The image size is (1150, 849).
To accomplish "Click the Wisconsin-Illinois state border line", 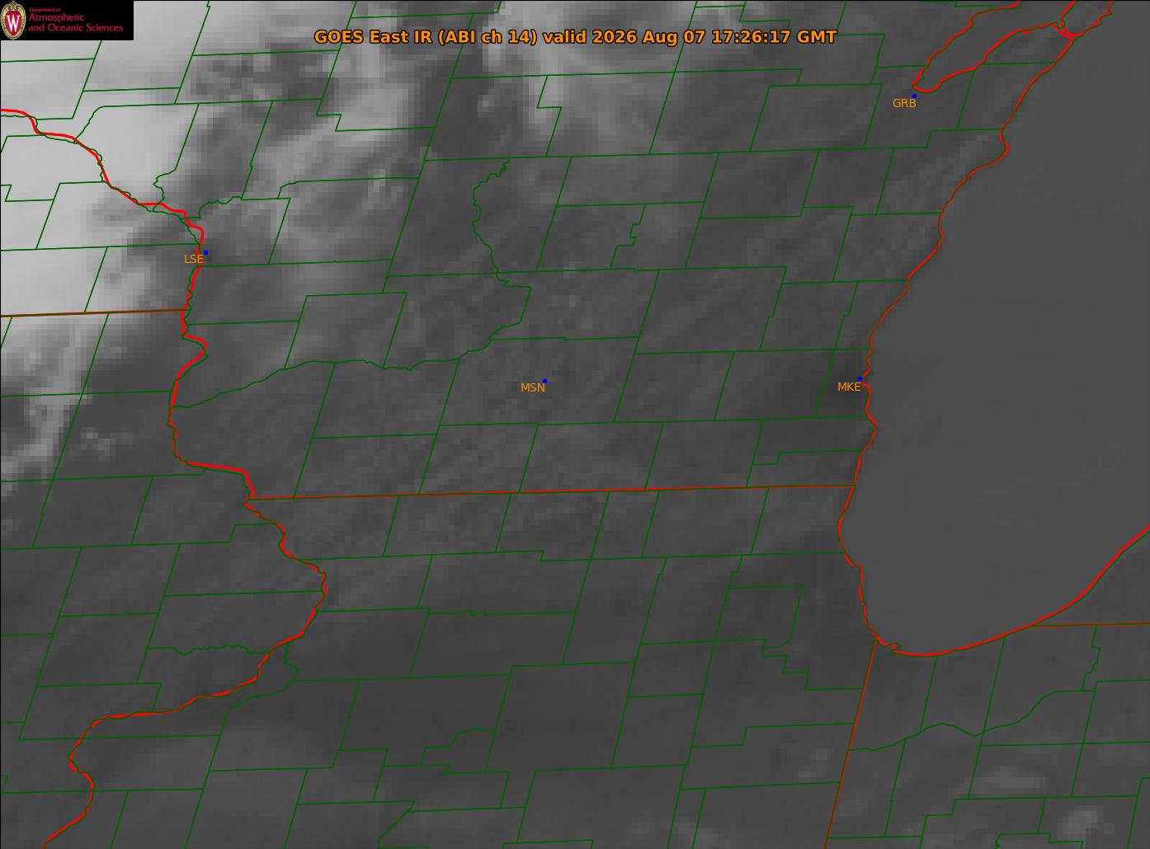I will [551, 492].
